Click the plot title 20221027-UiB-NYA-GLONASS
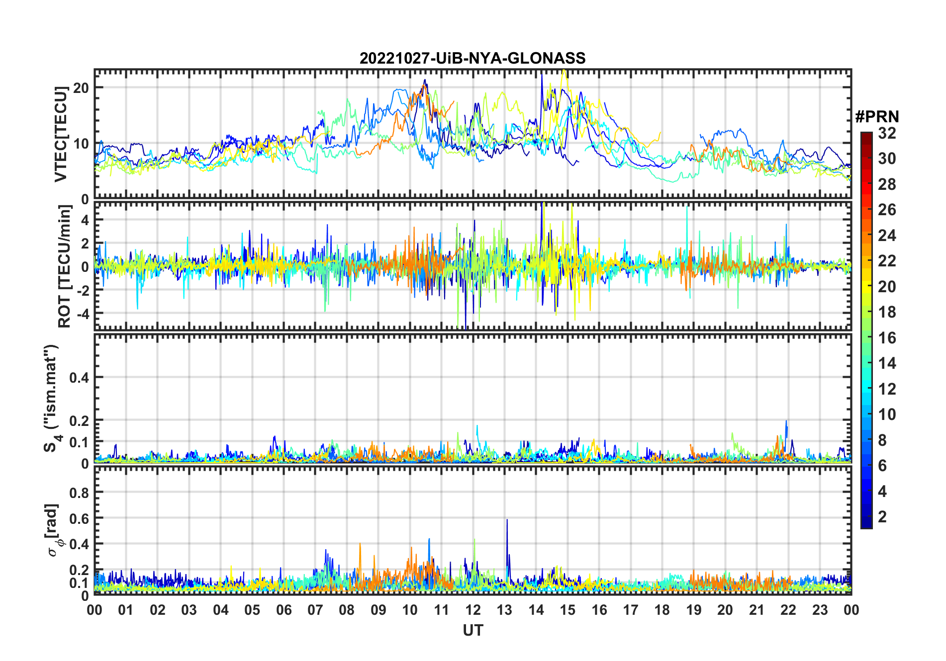This screenshot has width=946, height=661. [473, 59]
